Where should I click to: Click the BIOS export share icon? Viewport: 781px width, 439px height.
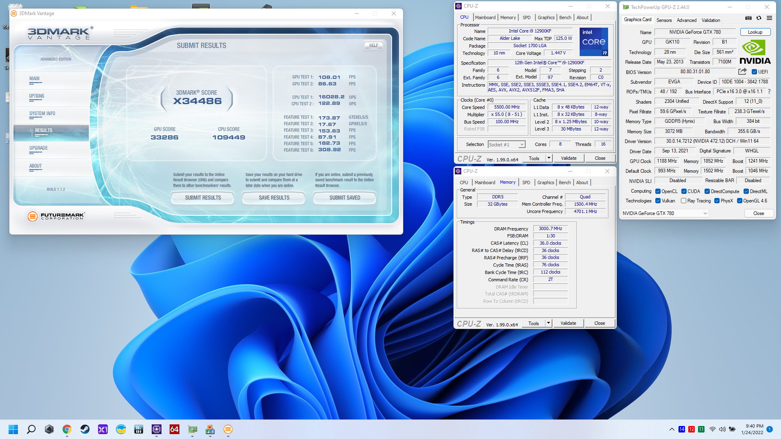click(742, 72)
